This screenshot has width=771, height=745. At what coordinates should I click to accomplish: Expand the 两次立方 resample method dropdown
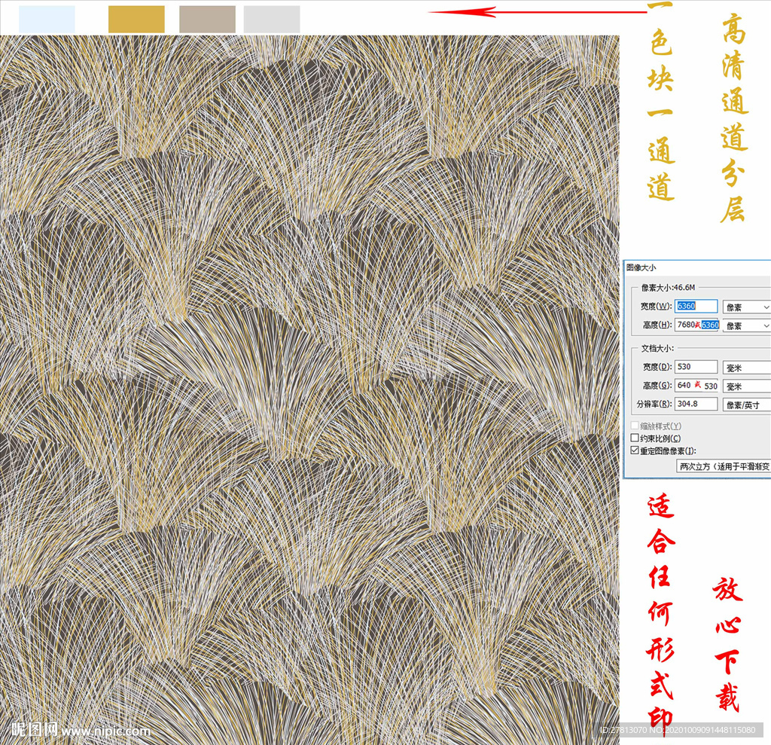[723, 466]
